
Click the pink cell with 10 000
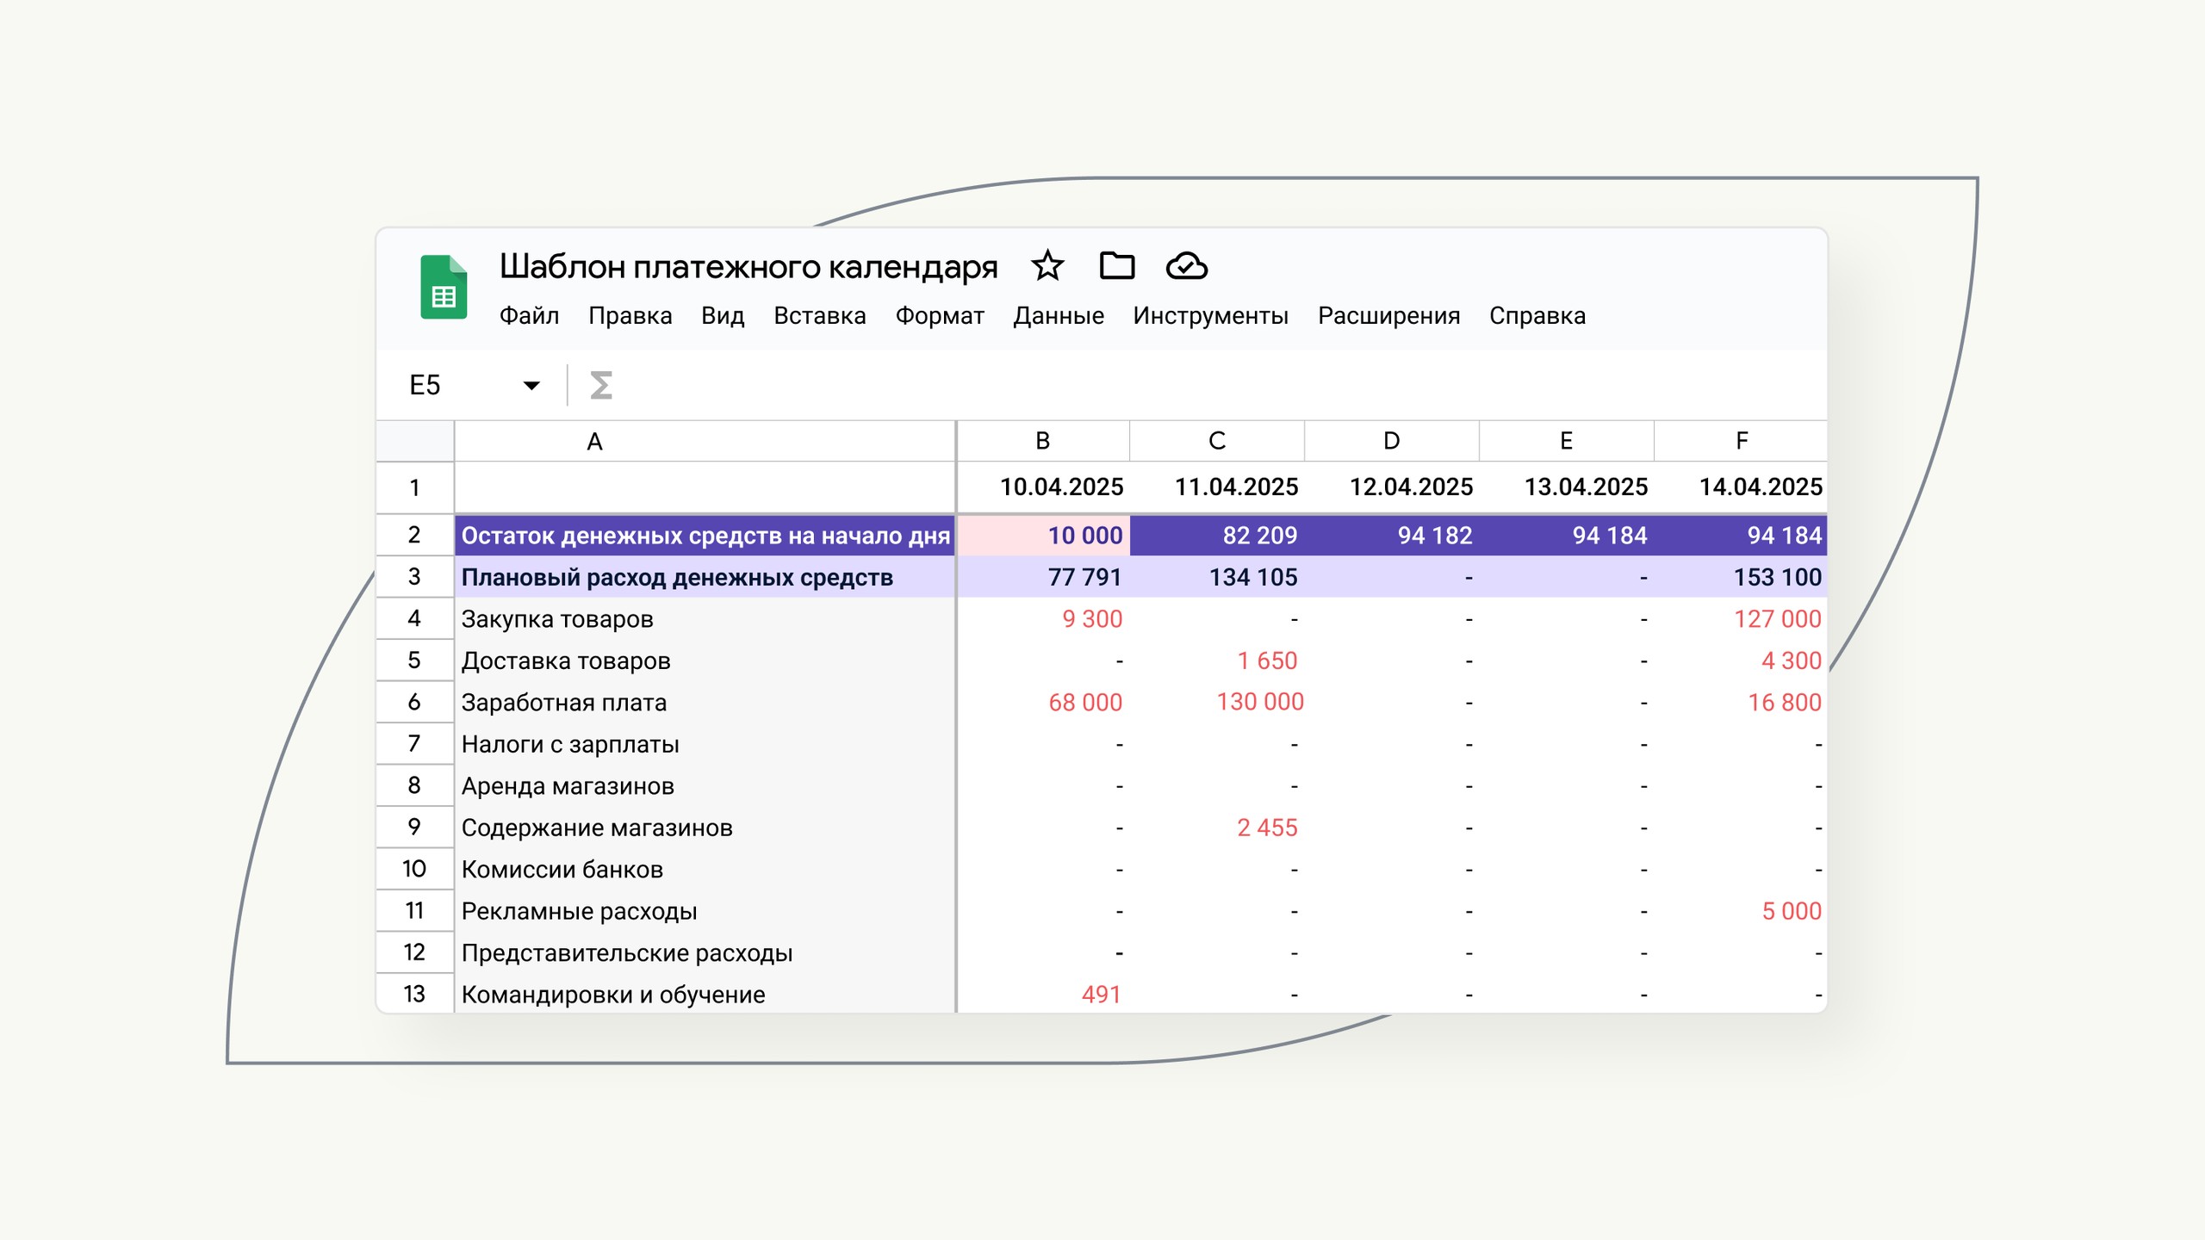(x=1043, y=536)
